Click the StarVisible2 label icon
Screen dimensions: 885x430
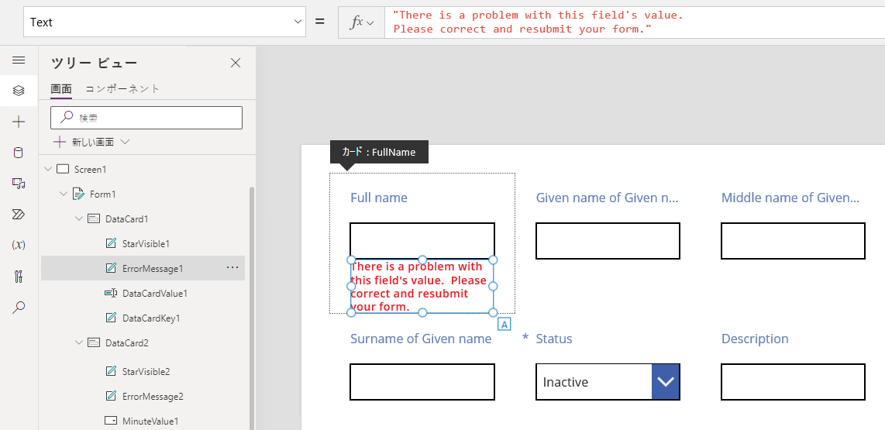click(x=111, y=371)
